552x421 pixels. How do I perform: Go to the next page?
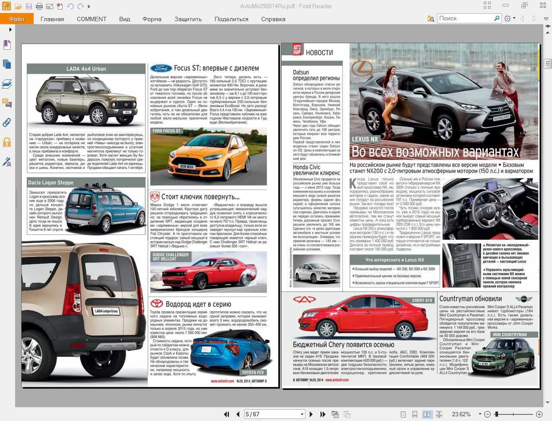311,414
